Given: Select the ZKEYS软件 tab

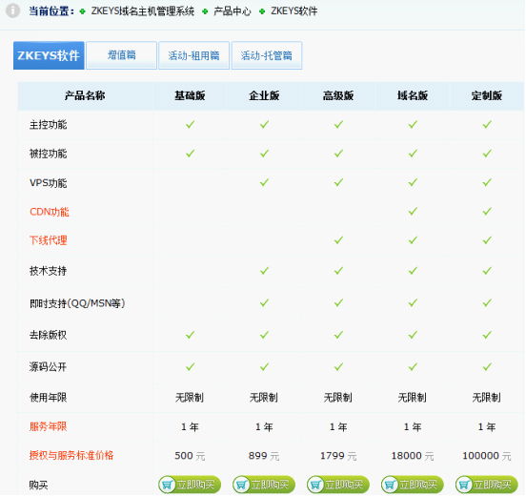Looking at the screenshot, I should click(x=49, y=55).
